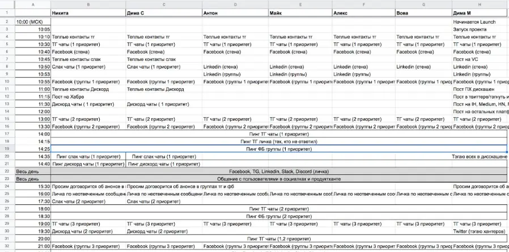The height and width of the screenshot is (252, 509).
Task: Select the Twitter (тэгаю хантеров) cell
Action: click(x=481, y=231)
